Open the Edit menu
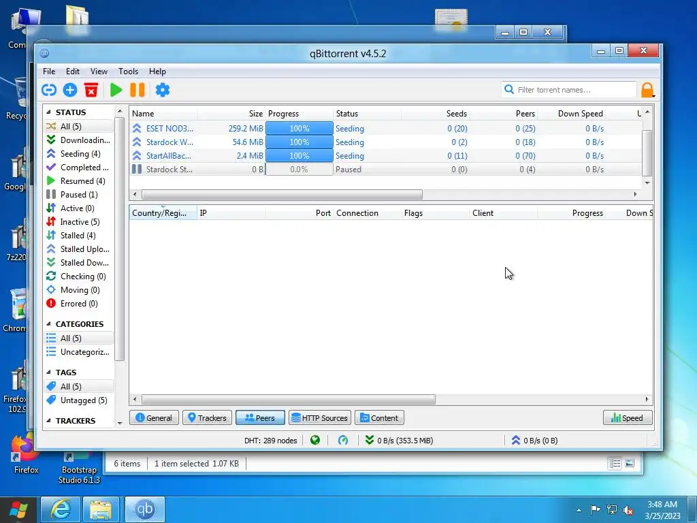 pos(72,71)
